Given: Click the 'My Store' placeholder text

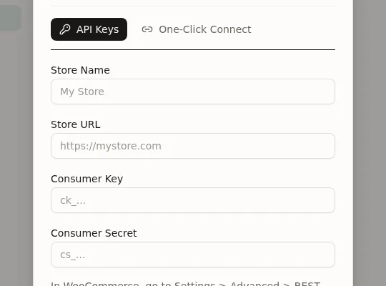Looking at the screenshot, I should coord(82,92).
